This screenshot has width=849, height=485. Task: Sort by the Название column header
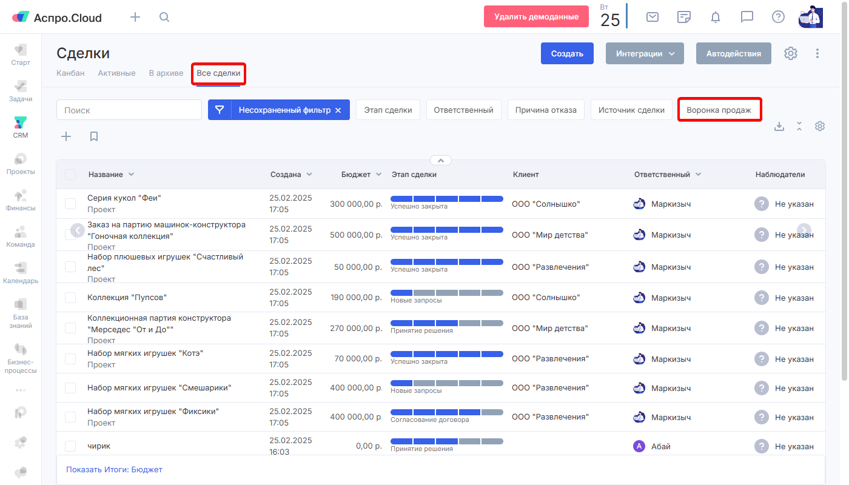tap(111, 175)
